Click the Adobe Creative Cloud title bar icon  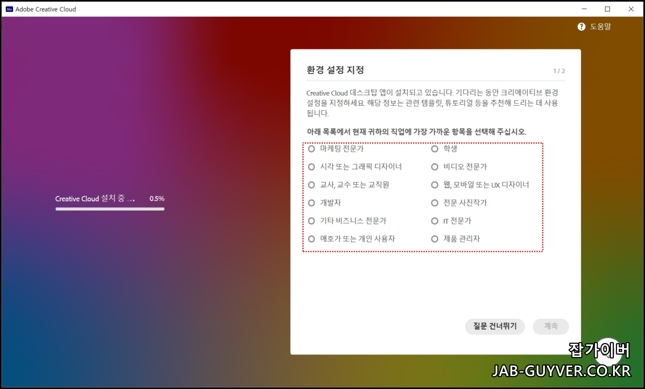[9, 9]
